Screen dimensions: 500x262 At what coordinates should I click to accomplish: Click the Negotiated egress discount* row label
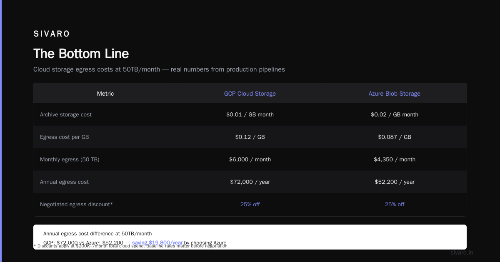click(77, 204)
